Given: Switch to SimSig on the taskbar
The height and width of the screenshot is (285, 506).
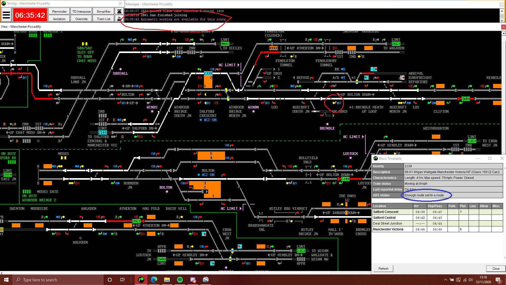Looking at the screenshot, I should (141, 280).
